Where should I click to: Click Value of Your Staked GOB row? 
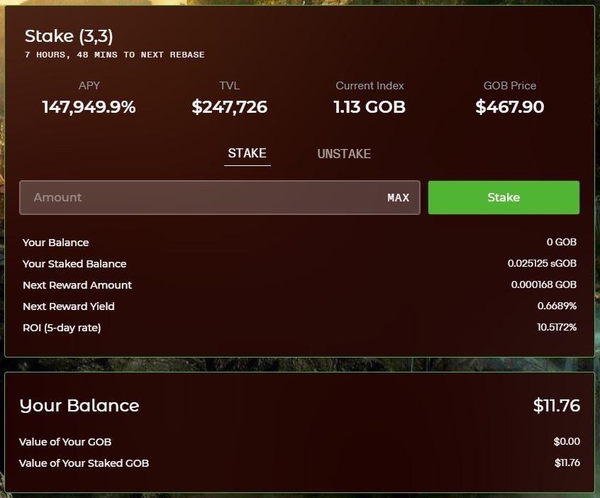coord(299,463)
